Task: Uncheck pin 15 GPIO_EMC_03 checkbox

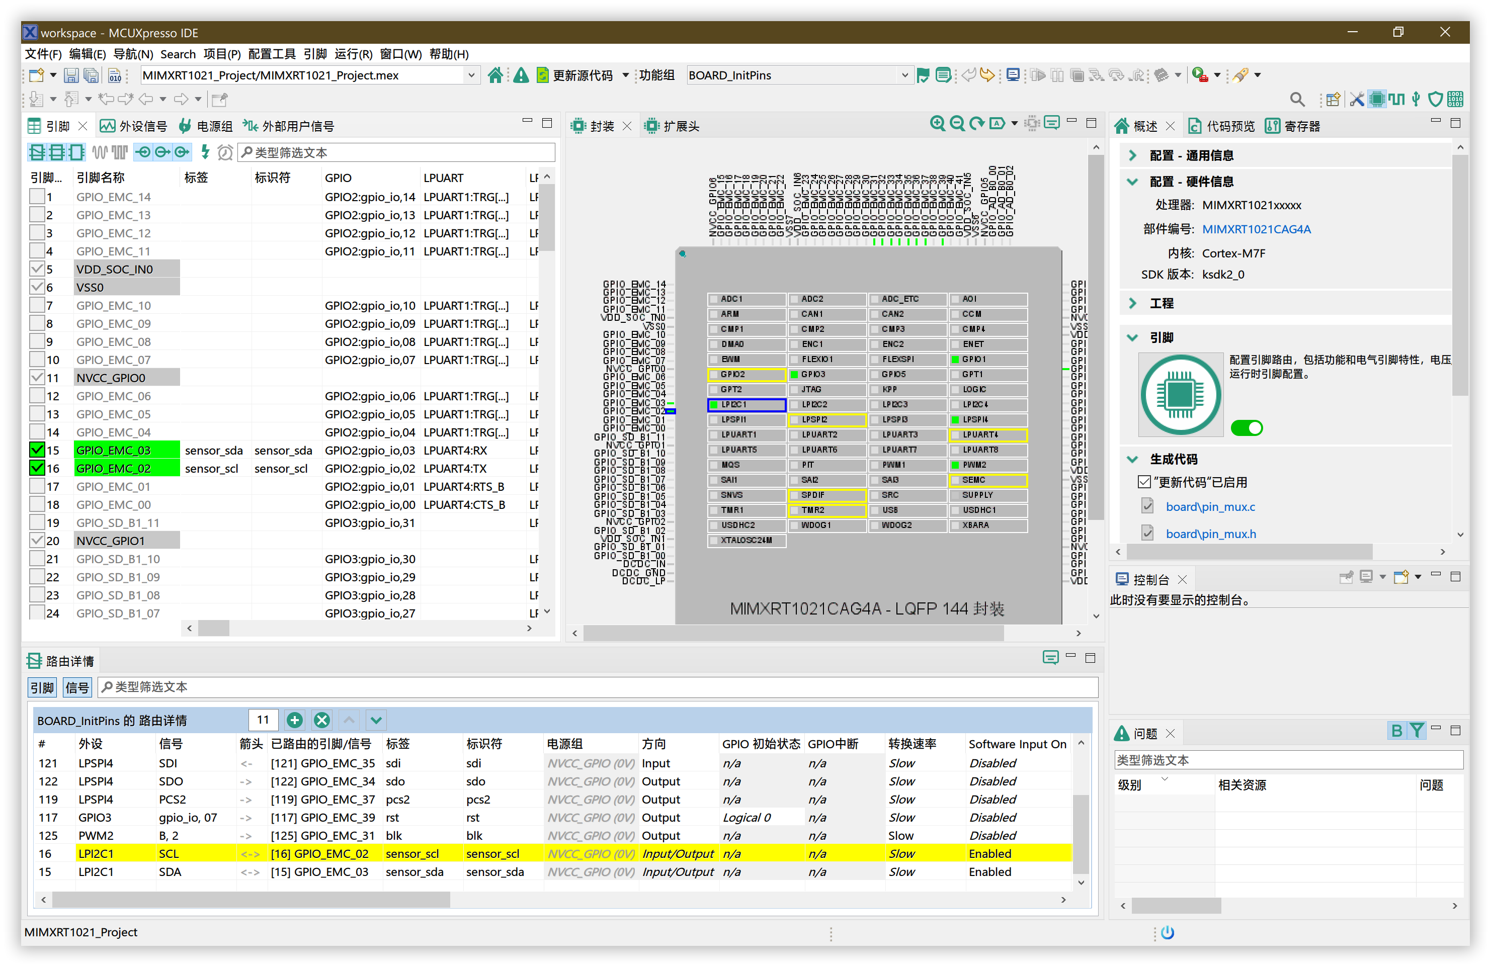Action: (37, 450)
